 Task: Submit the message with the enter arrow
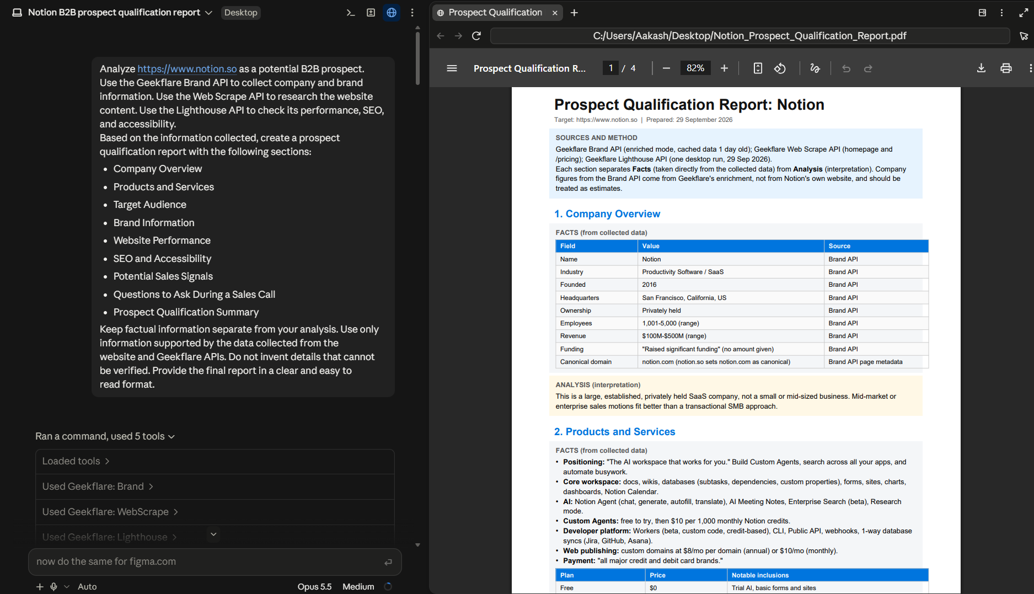click(388, 562)
